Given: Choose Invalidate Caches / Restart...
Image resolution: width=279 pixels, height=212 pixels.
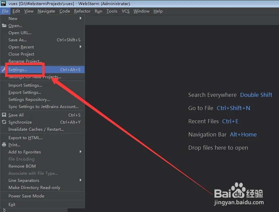Looking at the screenshot, I should click(42, 129).
